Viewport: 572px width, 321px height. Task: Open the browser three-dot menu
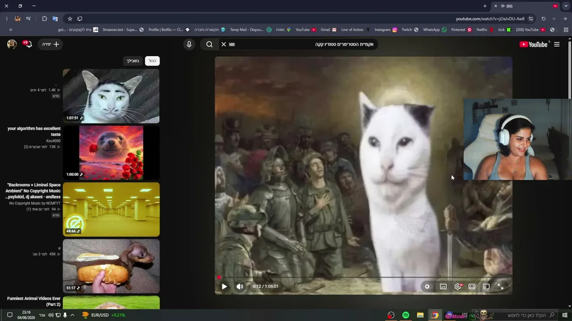tap(7, 19)
